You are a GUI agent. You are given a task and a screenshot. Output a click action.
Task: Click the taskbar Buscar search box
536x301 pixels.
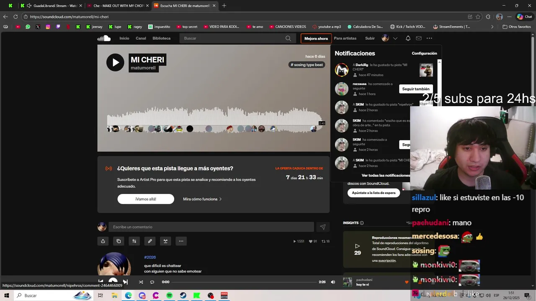pyautogui.click(x=54, y=296)
